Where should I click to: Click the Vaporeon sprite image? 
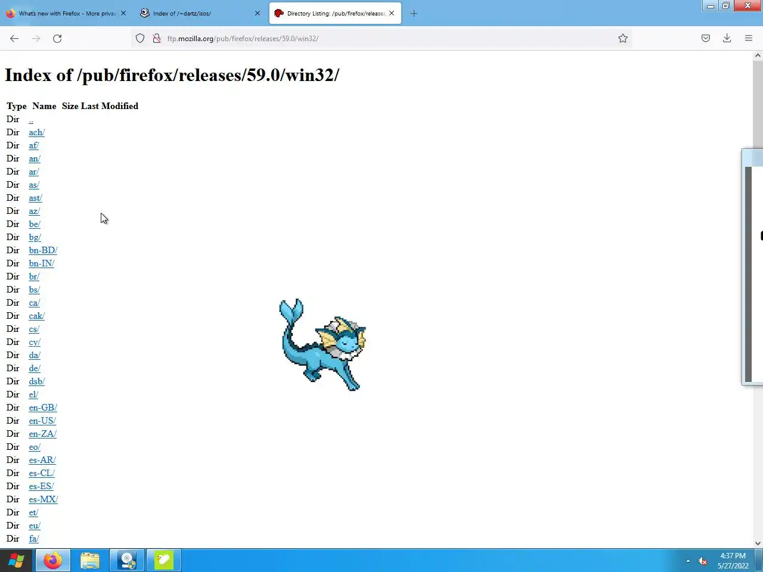[322, 345]
